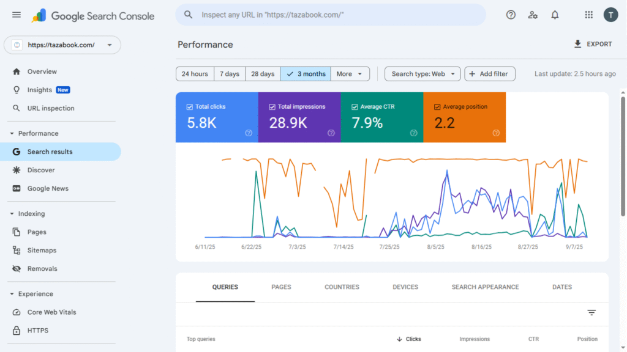Click the search magnifier icon in URL bar

coord(188,15)
